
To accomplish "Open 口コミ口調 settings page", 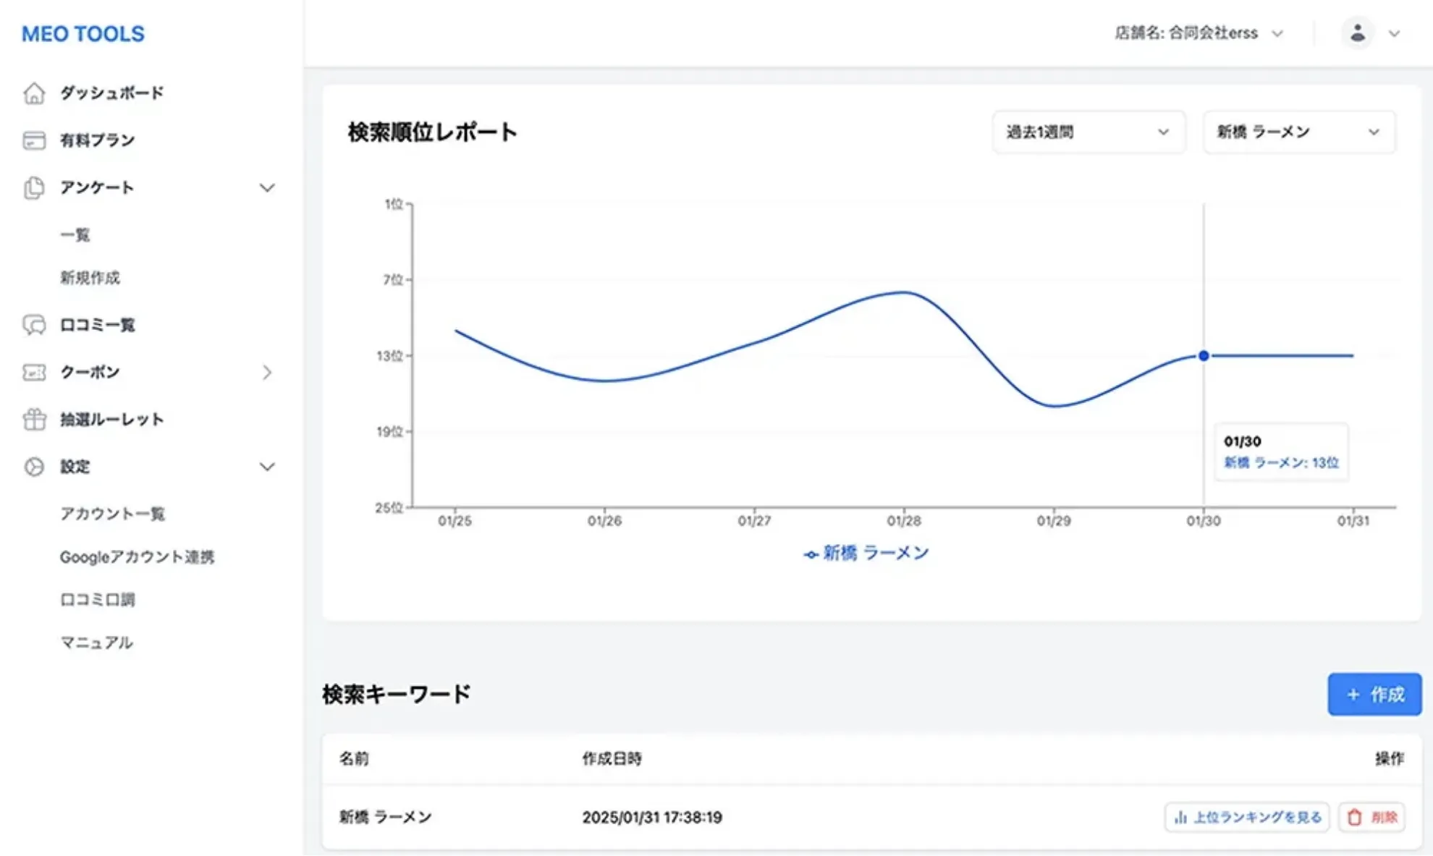I will click(x=97, y=600).
